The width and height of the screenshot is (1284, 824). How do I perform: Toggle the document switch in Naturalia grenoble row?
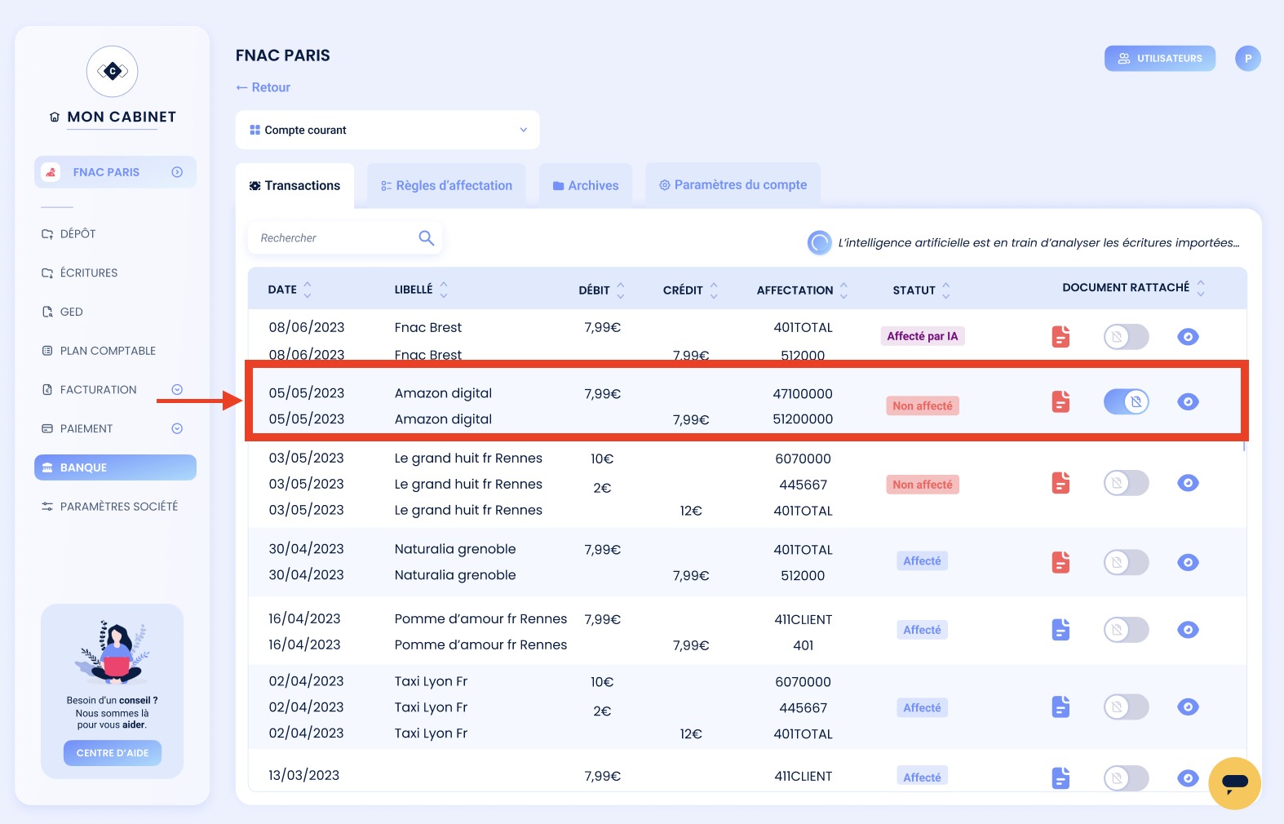coord(1126,562)
